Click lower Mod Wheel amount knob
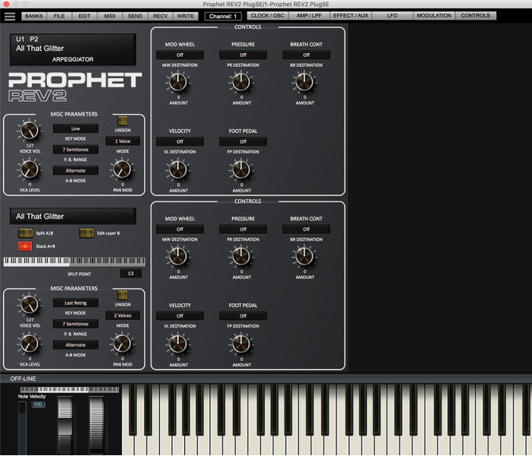This screenshot has height=456, width=532. click(x=178, y=256)
